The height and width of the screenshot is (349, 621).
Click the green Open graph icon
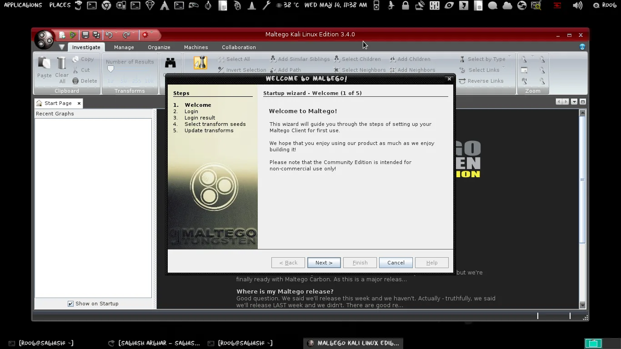tap(73, 35)
